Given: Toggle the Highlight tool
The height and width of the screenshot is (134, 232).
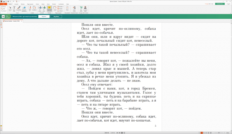Looking at the screenshot, I should click(x=49, y=9).
